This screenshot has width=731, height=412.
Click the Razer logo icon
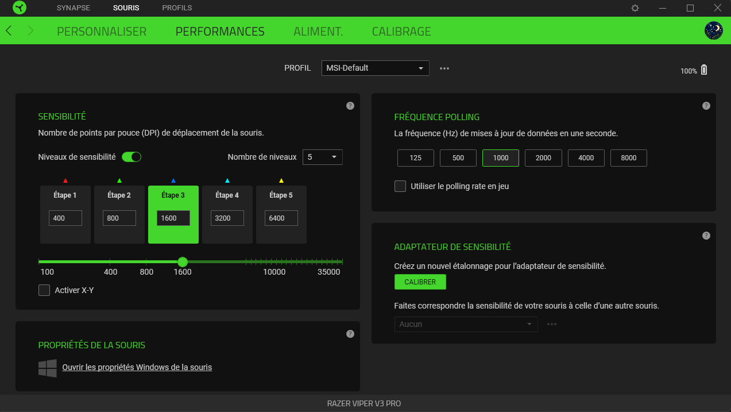(18, 8)
